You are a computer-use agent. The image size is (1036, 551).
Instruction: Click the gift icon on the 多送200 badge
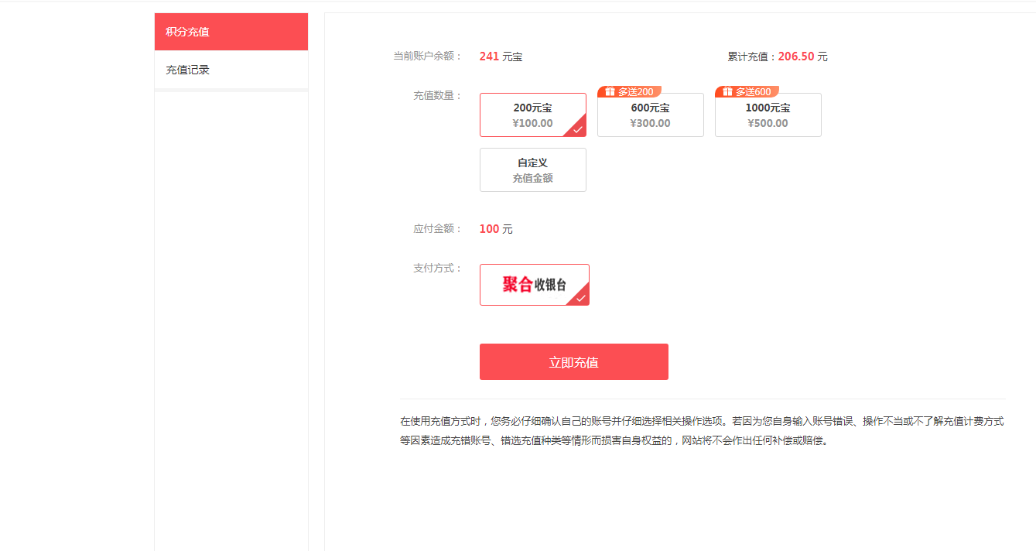[610, 91]
